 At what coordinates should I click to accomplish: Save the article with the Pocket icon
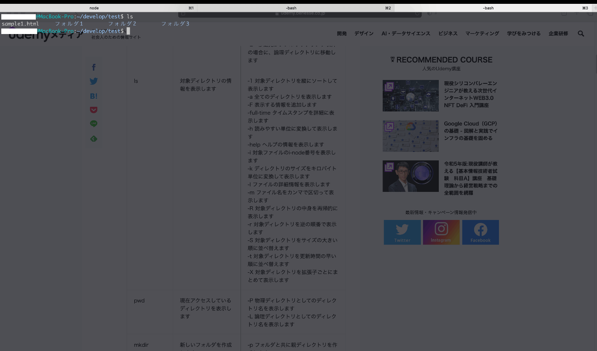(94, 110)
